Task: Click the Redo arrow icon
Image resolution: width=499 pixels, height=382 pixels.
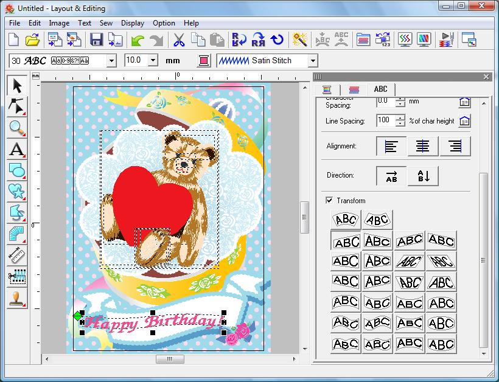Action: click(x=156, y=40)
